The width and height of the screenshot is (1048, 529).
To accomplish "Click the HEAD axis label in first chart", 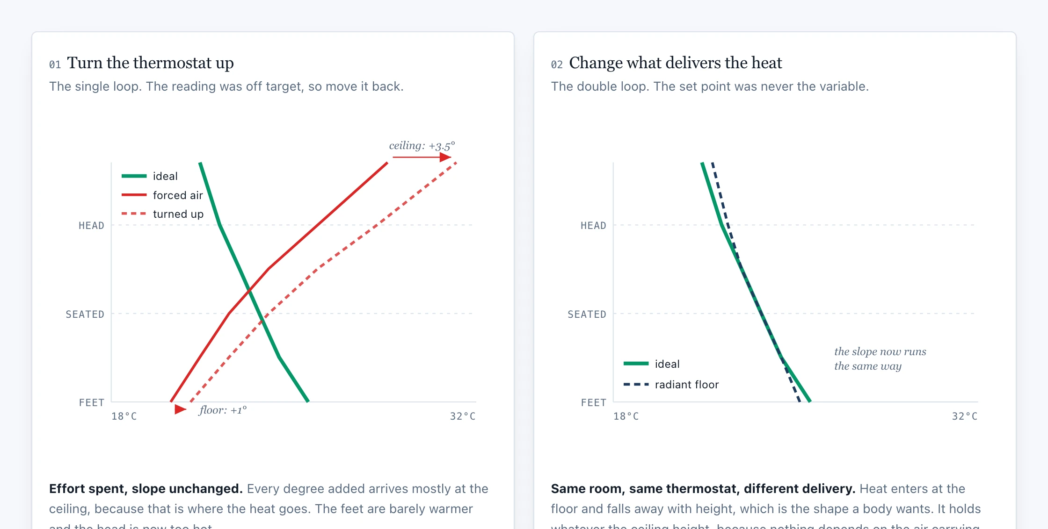I will [x=91, y=226].
